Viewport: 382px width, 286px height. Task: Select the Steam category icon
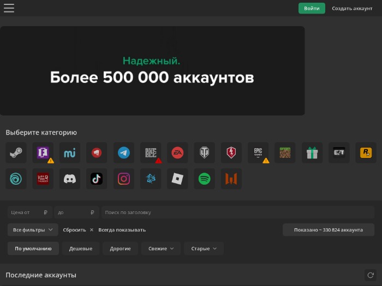tap(16, 153)
